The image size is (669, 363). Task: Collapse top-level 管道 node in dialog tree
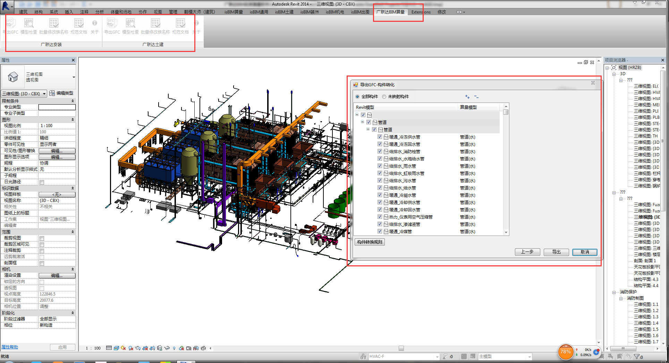coord(362,122)
